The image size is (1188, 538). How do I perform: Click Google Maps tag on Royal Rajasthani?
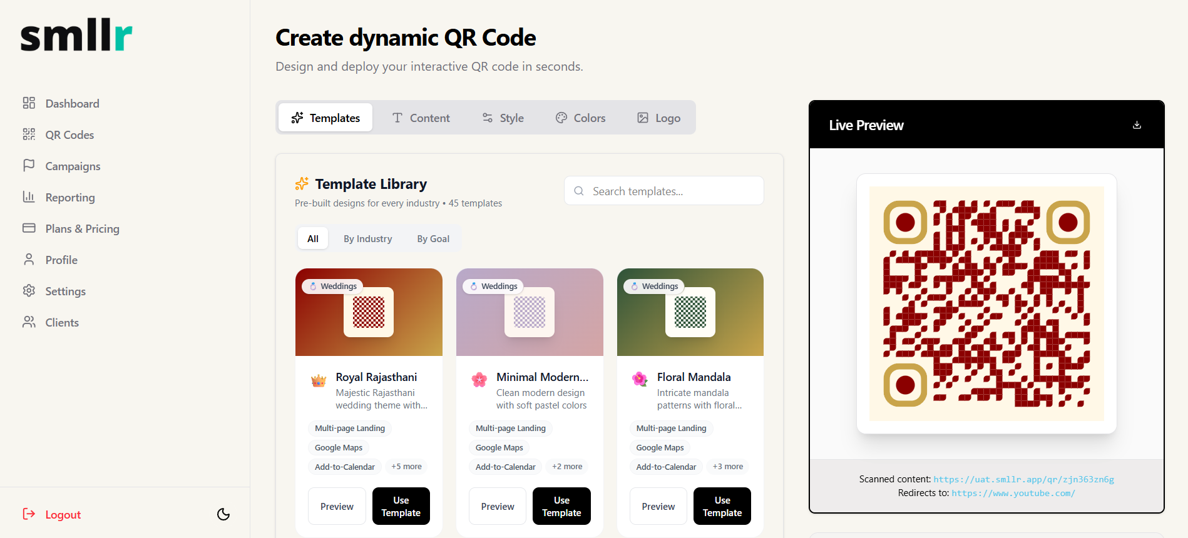(339, 447)
